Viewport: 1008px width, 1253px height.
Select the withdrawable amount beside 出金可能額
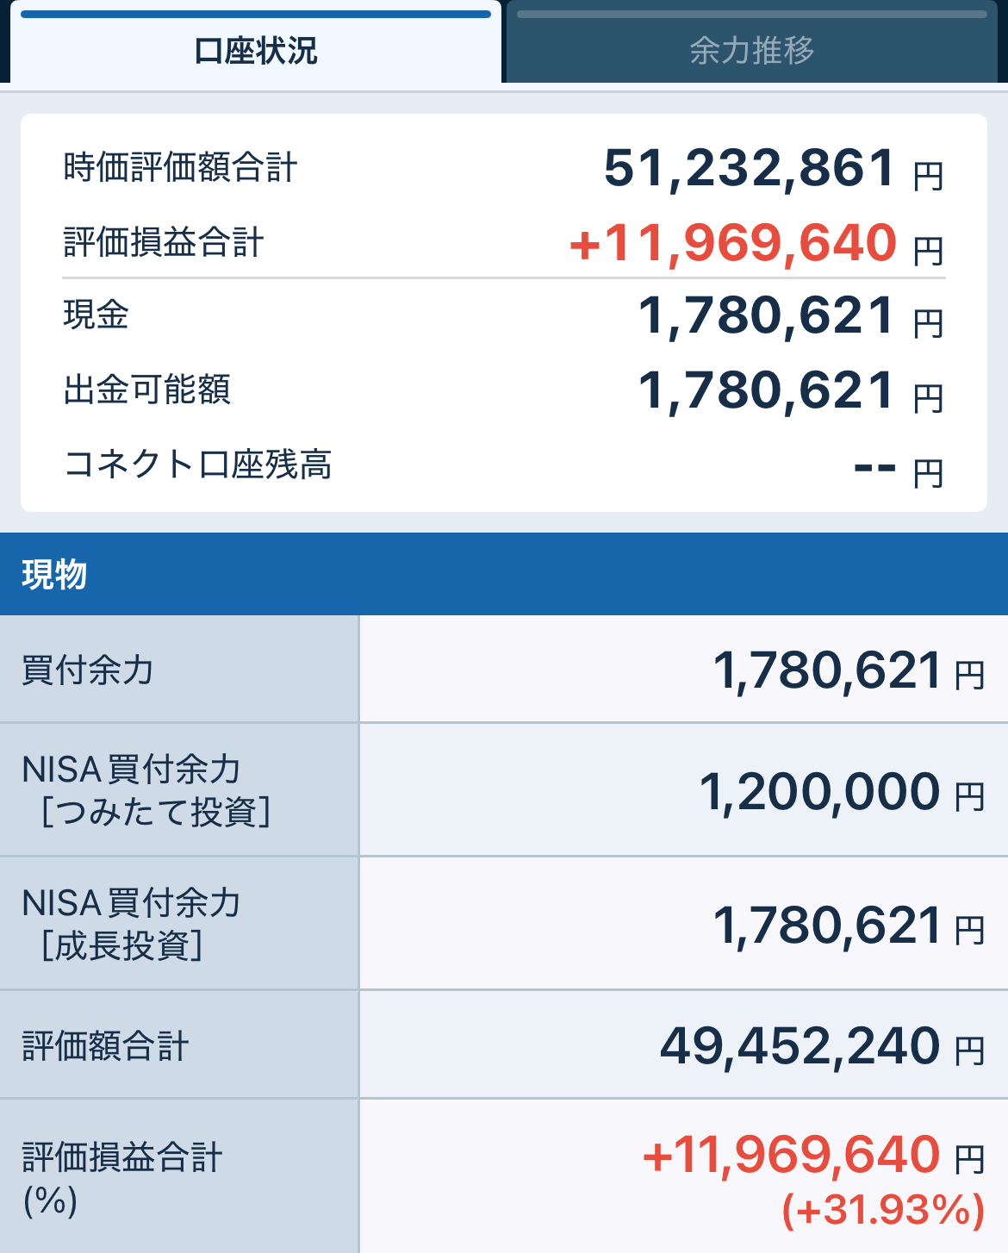tap(766, 391)
